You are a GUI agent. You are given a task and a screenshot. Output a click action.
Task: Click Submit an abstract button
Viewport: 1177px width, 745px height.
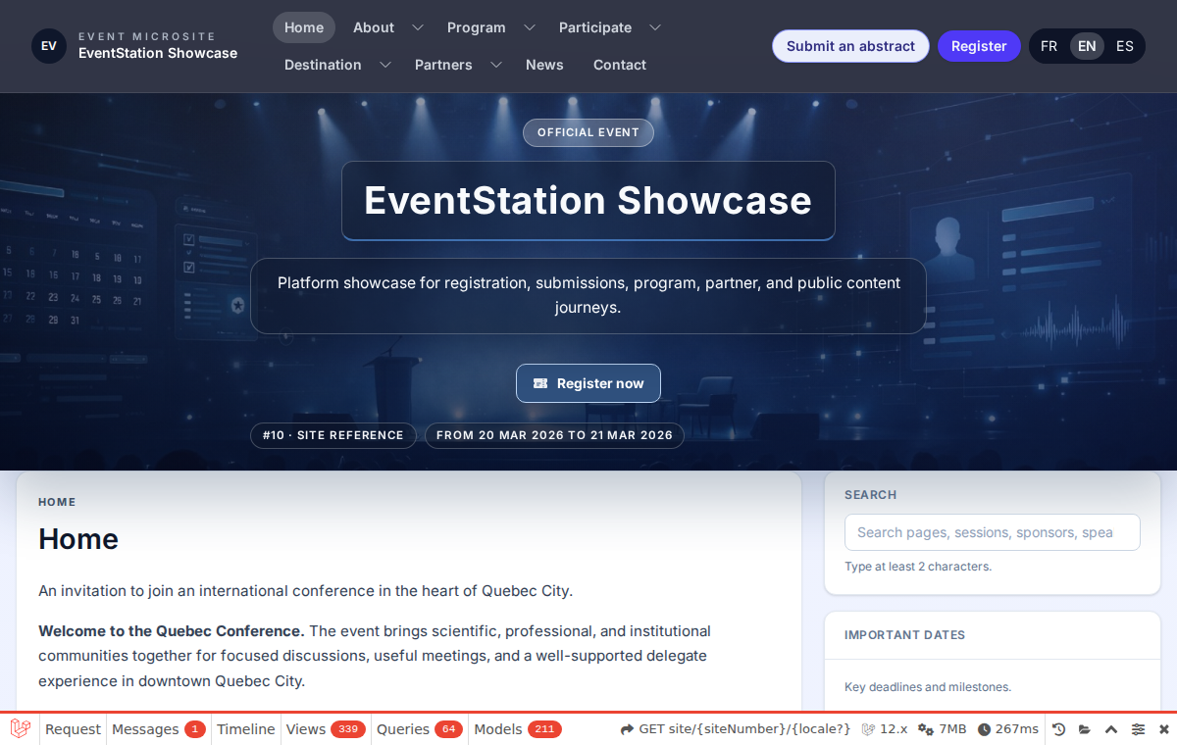pyautogui.click(x=850, y=46)
